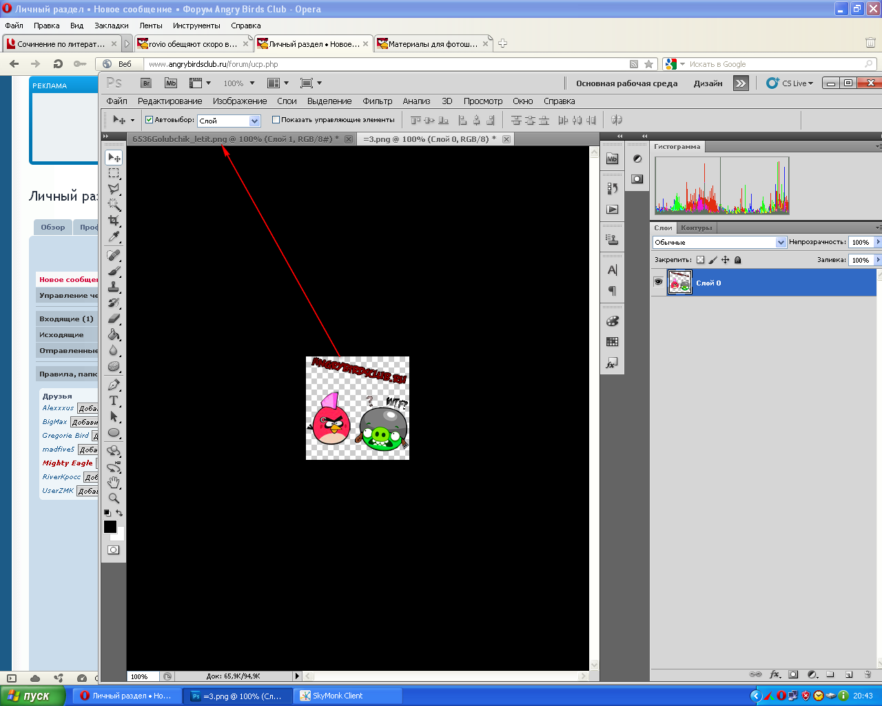This screenshot has width=882, height=706.
Task: Select the Eyedropper tool
Action: click(114, 236)
